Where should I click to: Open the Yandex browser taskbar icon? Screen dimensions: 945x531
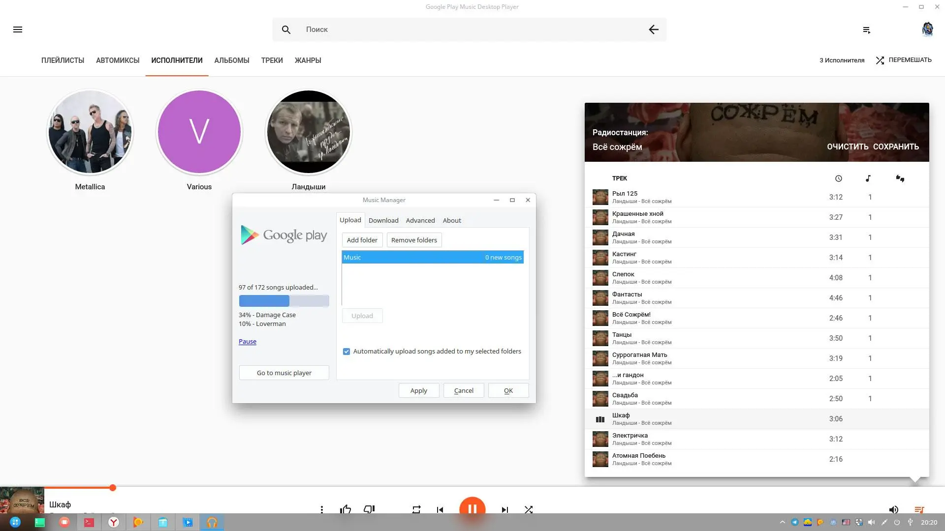[x=114, y=522]
